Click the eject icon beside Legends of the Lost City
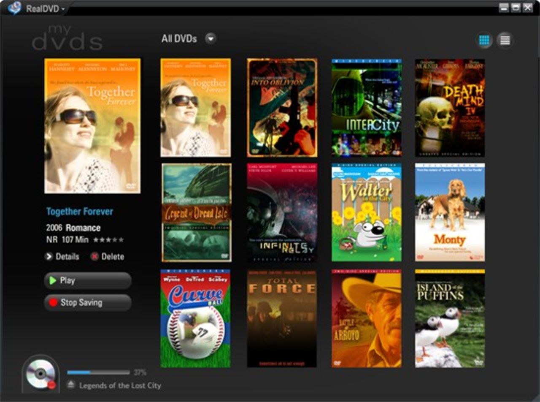This screenshot has height=402, width=540. (71, 385)
